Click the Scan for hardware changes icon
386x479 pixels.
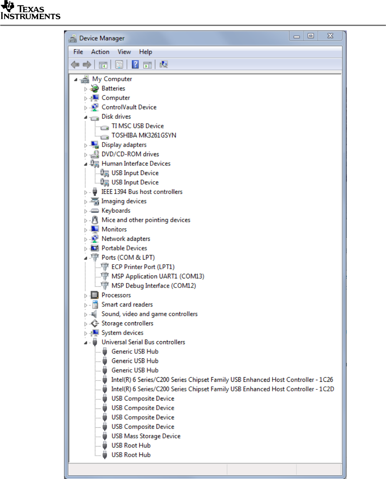(x=164, y=65)
